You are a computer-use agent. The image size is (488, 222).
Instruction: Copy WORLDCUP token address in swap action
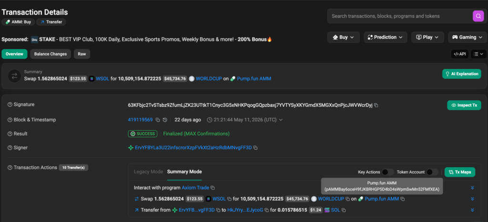tap(347, 199)
